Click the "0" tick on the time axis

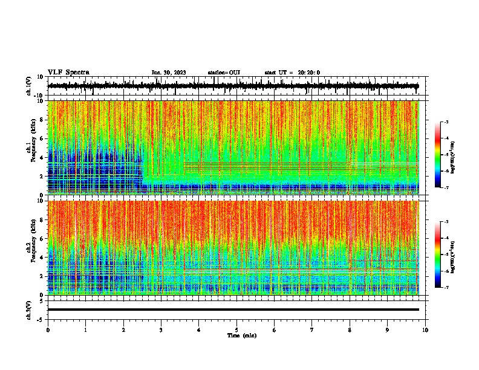pyautogui.click(x=48, y=330)
